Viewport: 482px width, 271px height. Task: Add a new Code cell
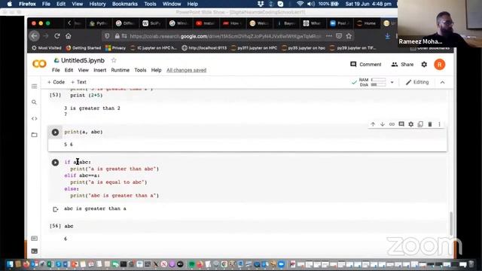56,82
